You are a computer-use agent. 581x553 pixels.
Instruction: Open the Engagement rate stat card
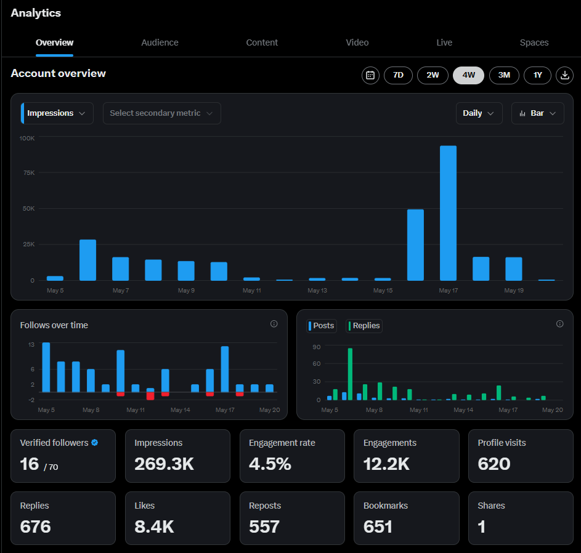click(292, 456)
